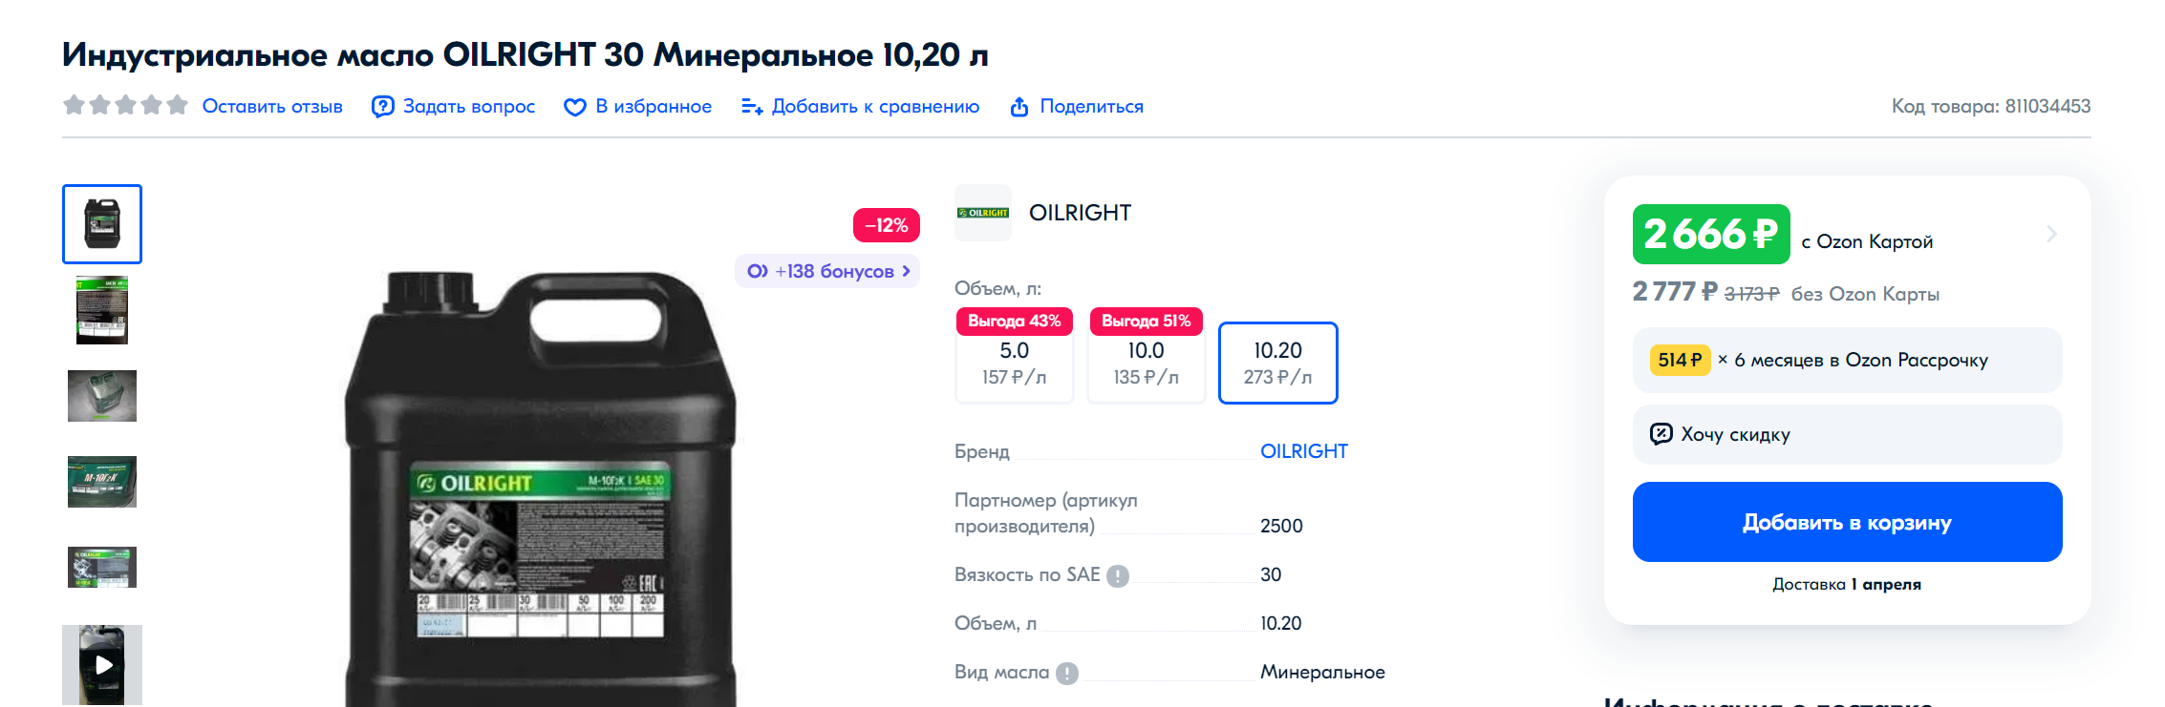Image resolution: width=2165 pixels, height=707 pixels.
Task: Click the OILRIGHT brand logo icon
Action: (982, 213)
